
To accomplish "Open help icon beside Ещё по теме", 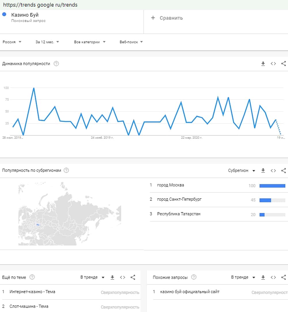I will pos(32,277).
